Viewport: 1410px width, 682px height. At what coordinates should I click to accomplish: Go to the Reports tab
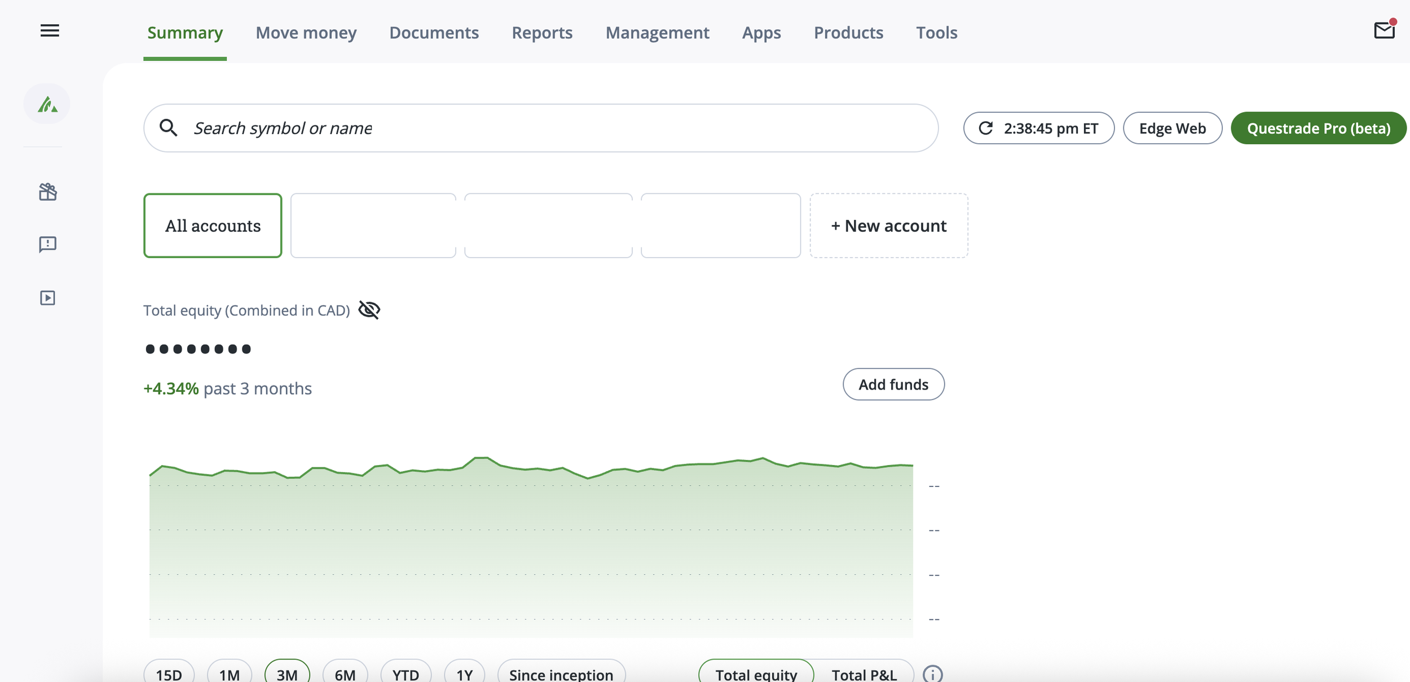pos(542,33)
